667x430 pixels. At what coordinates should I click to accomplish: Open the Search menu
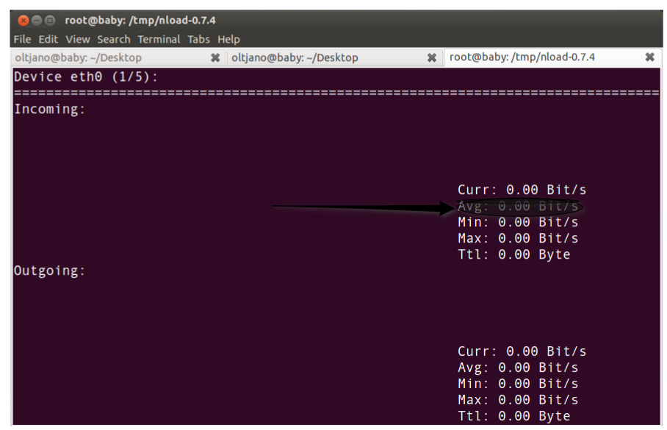(x=113, y=39)
